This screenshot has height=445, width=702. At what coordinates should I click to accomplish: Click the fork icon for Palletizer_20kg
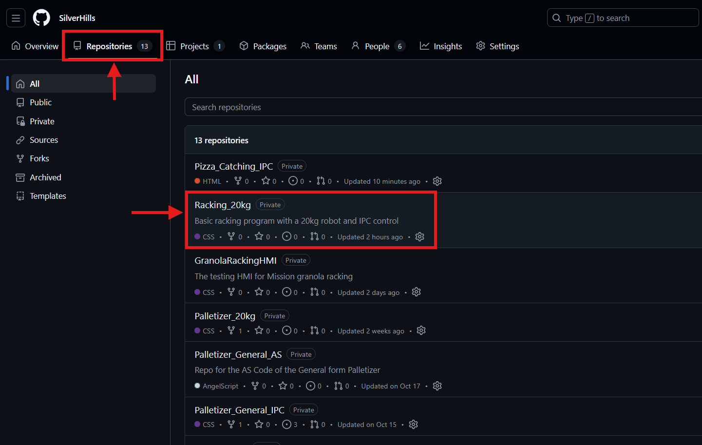231,330
